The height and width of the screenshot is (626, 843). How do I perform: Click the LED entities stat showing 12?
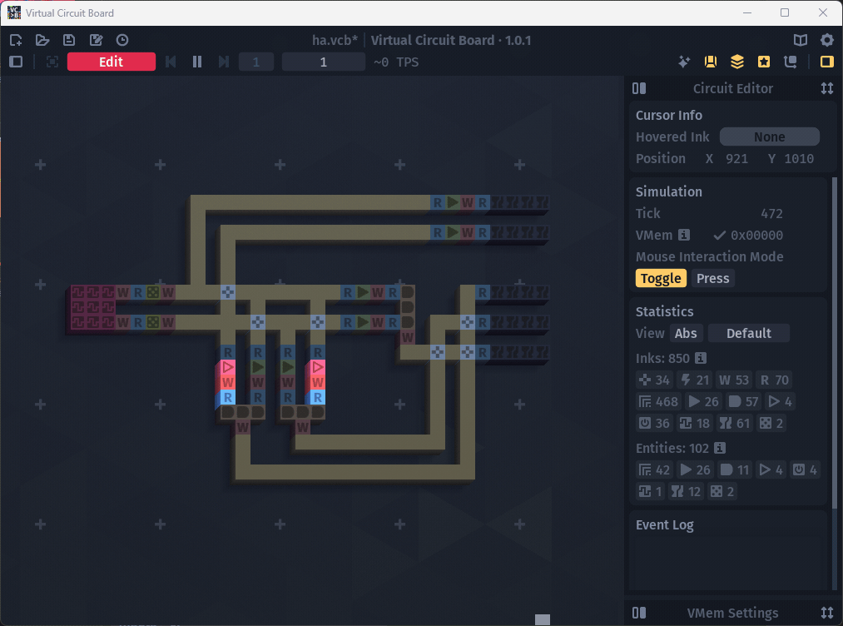click(686, 491)
